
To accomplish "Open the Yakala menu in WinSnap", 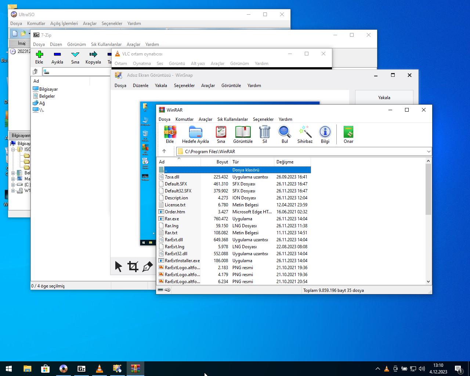I will coord(161,86).
